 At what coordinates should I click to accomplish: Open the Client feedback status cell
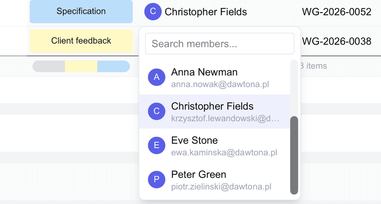81,41
